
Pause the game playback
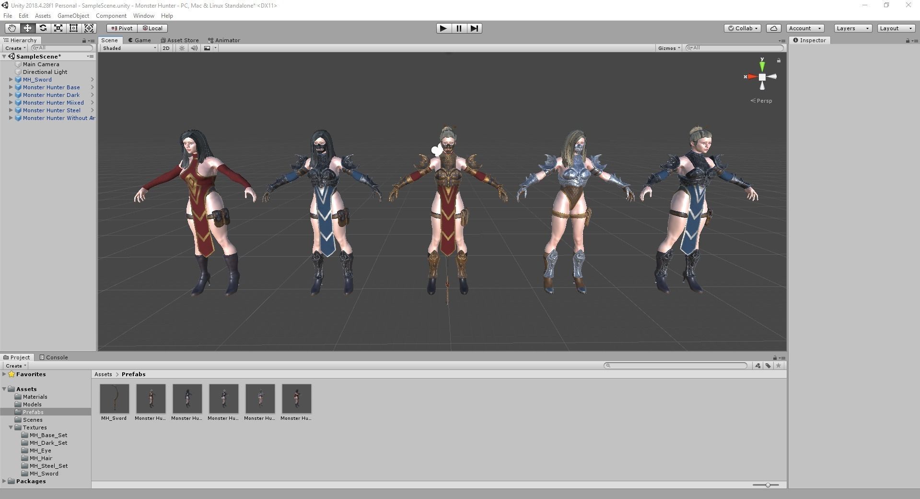459,28
